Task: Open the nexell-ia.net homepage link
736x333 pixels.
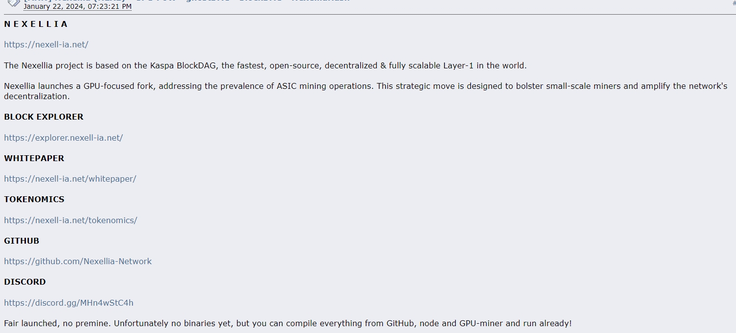Action: click(x=46, y=44)
